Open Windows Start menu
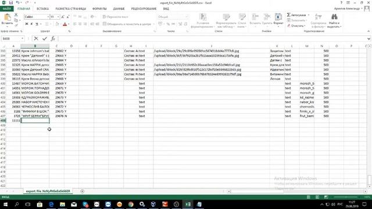 5,204
